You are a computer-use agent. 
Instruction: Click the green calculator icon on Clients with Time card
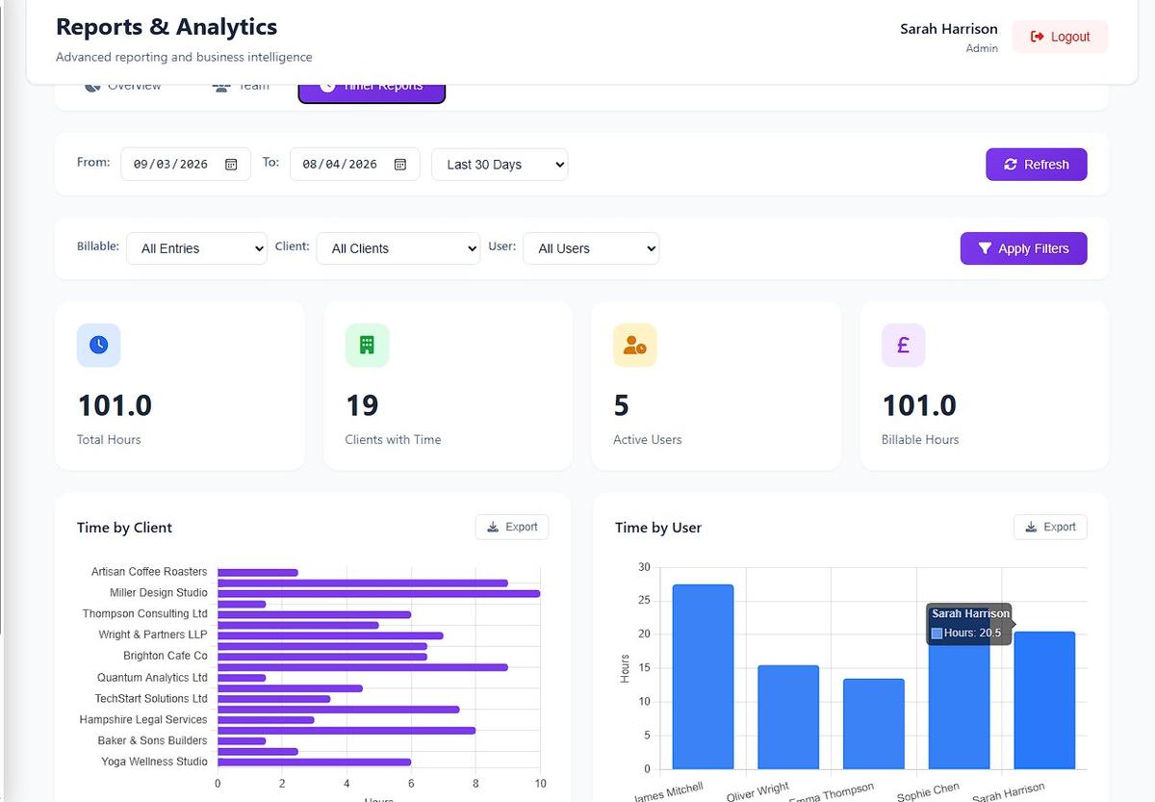pyautogui.click(x=367, y=345)
